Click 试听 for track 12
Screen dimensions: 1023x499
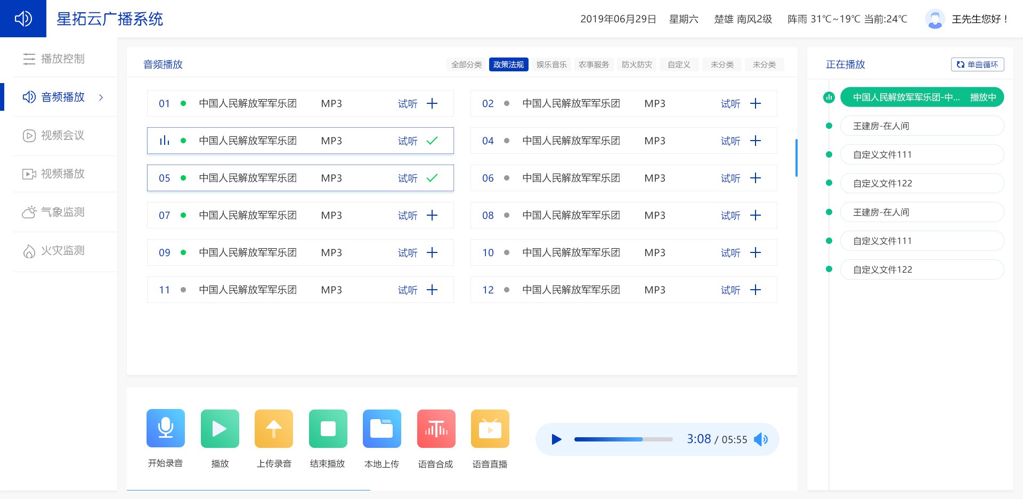[730, 290]
